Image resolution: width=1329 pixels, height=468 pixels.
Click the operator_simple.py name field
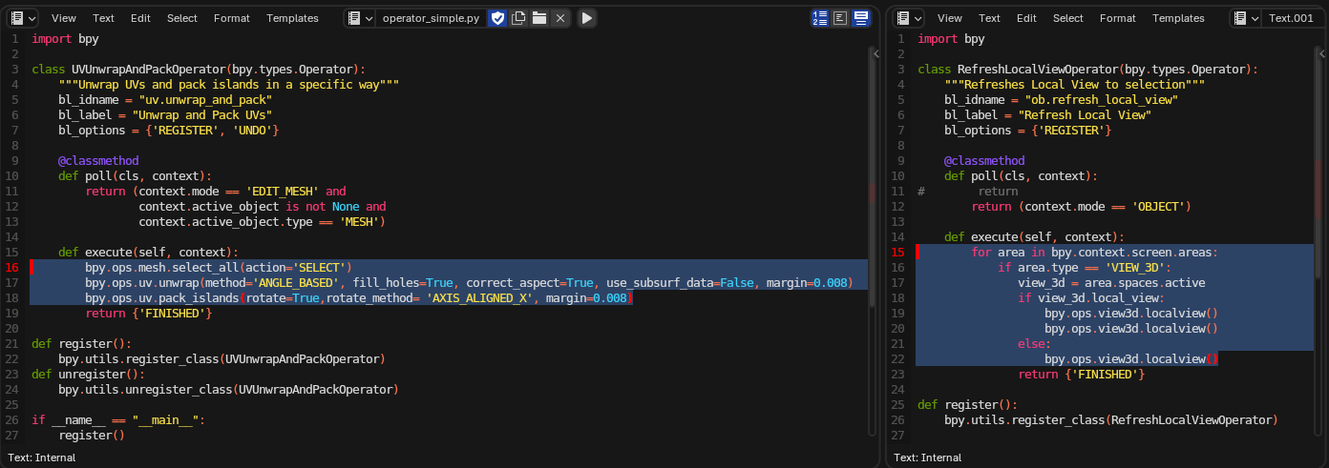(431, 18)
